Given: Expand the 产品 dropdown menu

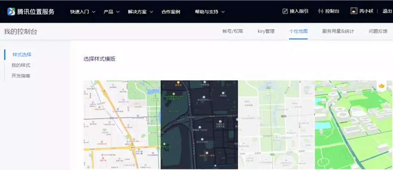Looking at the screenshot, I should [112, 12].
